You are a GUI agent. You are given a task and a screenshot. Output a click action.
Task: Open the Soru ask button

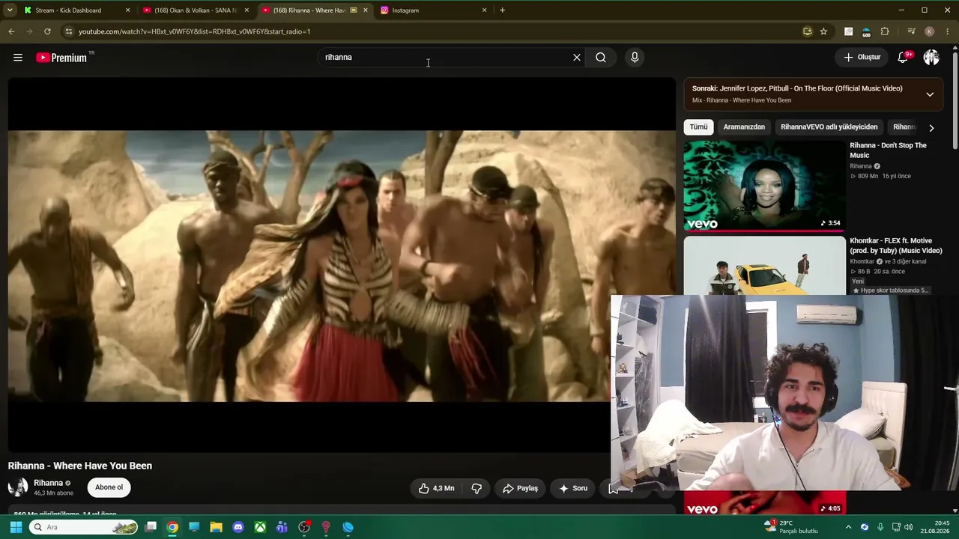573,488
